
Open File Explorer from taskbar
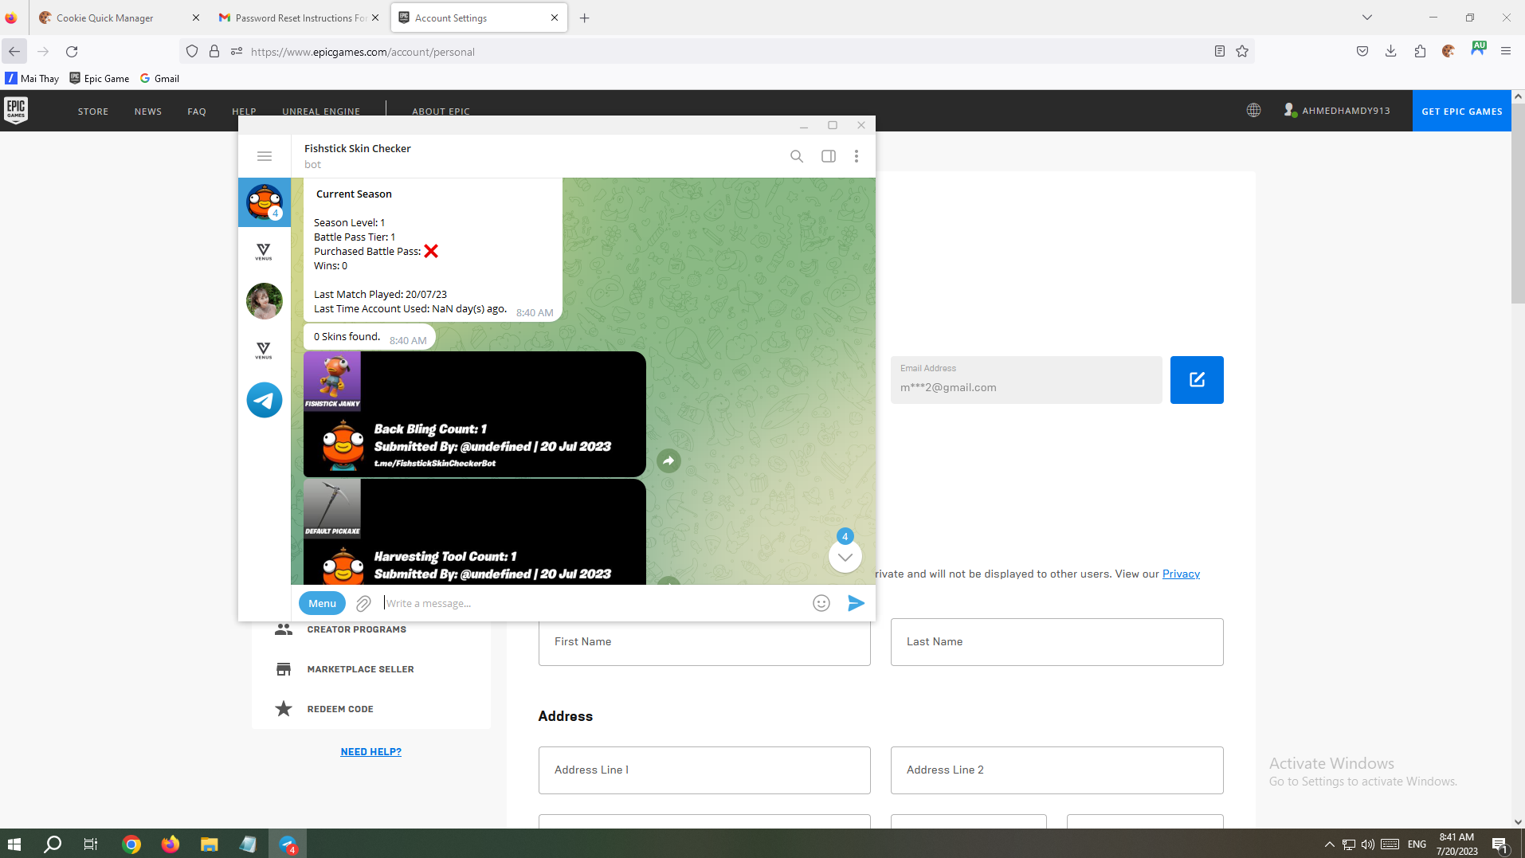pyautogui.click(x=209, y=844)
